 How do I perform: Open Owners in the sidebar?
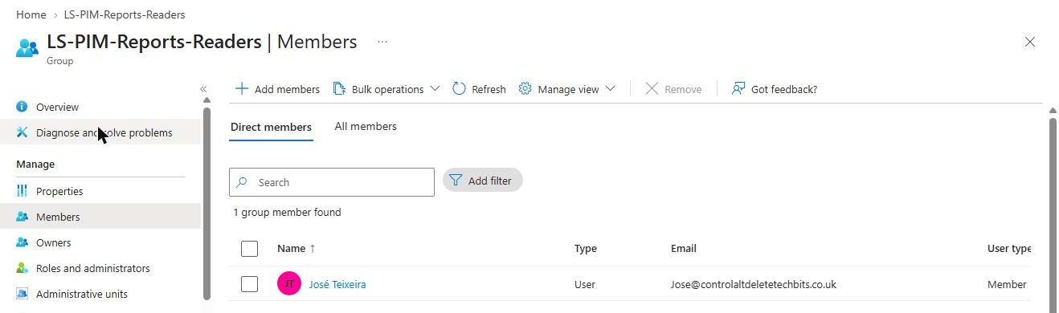(100, 242)
